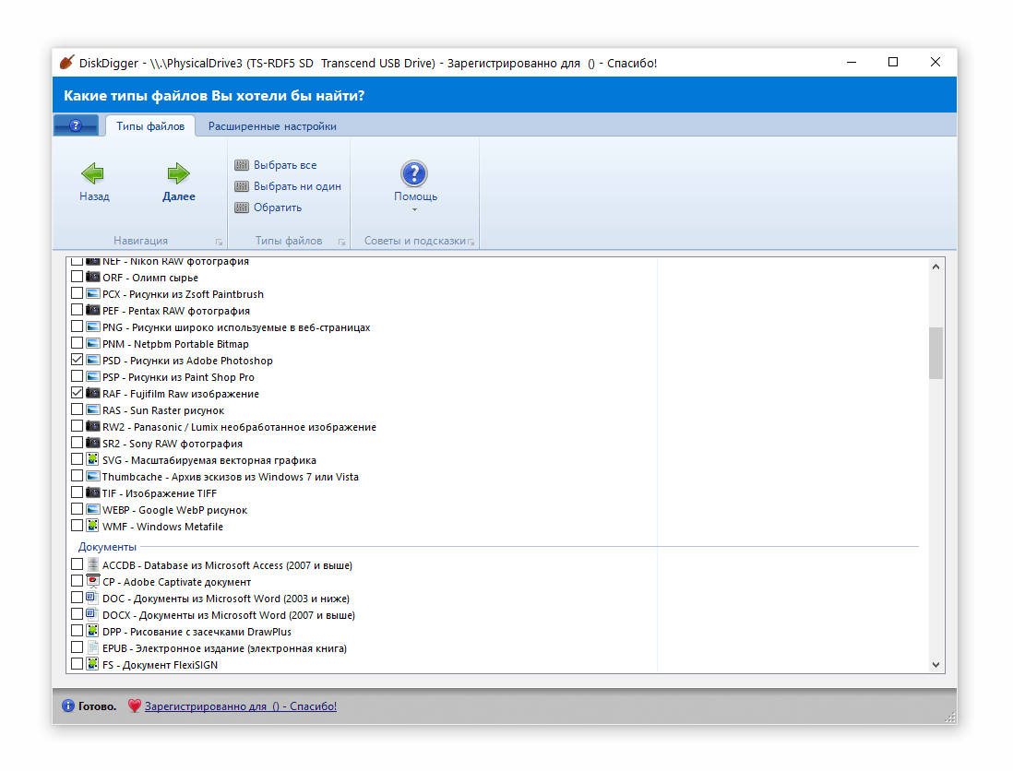Click the scroll down arrow of file list

tap(936, 664)
